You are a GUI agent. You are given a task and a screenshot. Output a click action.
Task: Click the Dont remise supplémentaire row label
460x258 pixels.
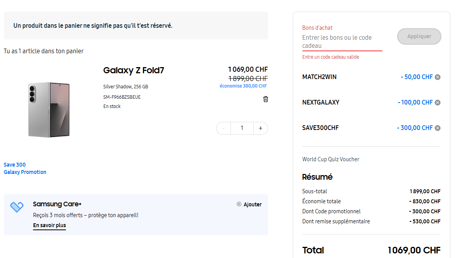point(336,221)
